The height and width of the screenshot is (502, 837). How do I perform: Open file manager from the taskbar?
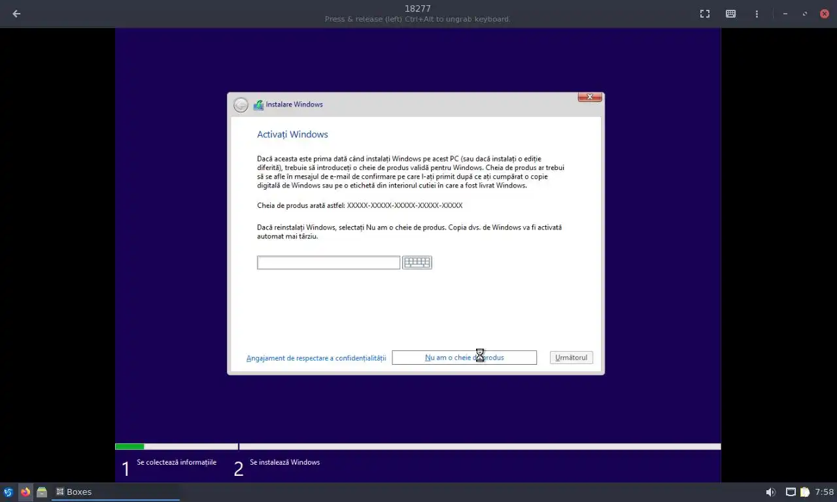tap(42, 492)
